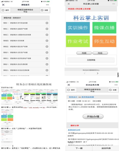Open three-dots menu on 实训业务办理 page
This screenshot has height=151, width=119.
[116, 85]
